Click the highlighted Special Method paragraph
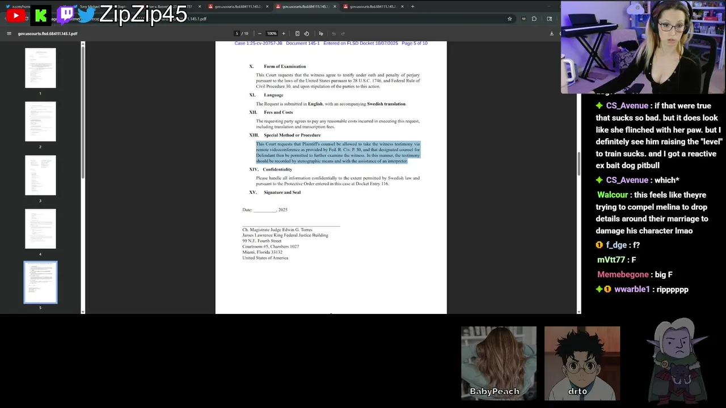Image resolution: width=726 pixels, height=408 pixels. tap(338, 152)
